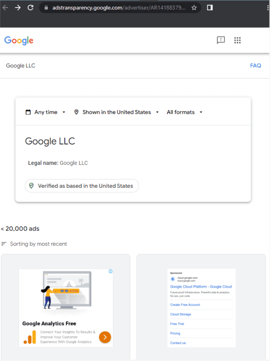
Task: Expand the All formats dropdown
Action: pyautogui.click(x=184, y=112)
